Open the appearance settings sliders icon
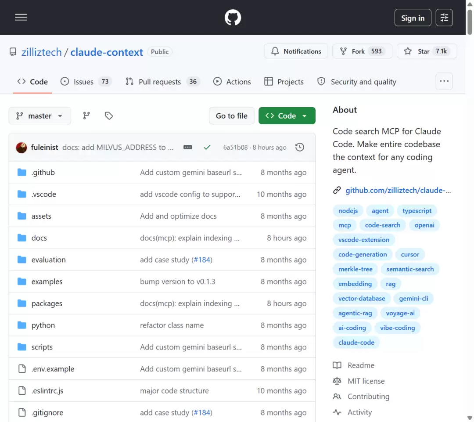474x422 pixels. [444, 18]
